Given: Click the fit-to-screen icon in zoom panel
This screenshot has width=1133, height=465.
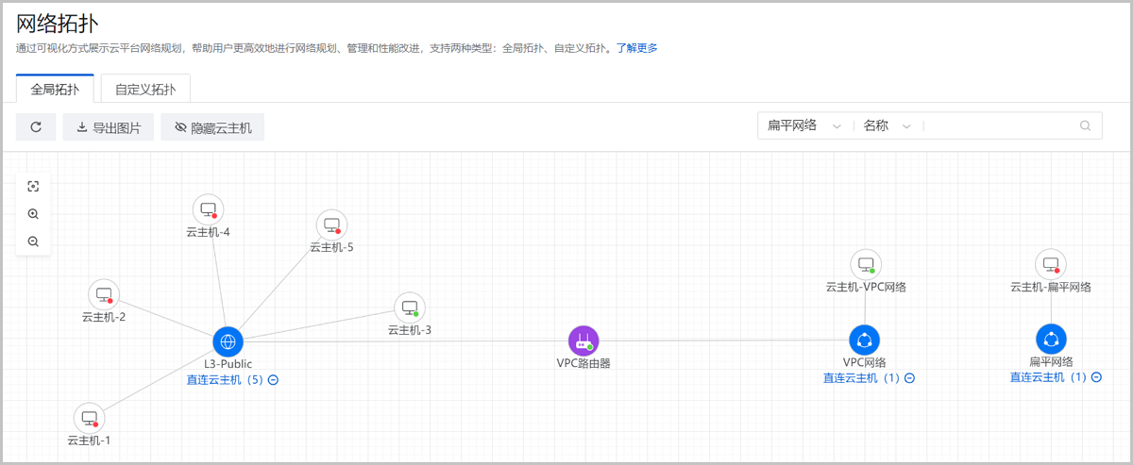Looking at the screenshot, I should [x=33, y=187].
